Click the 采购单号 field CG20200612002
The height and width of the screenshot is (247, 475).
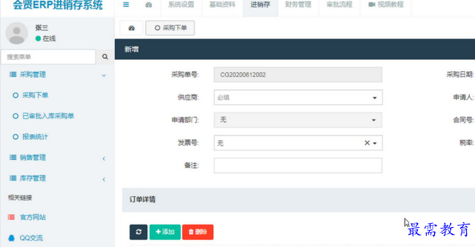(298, 75)
